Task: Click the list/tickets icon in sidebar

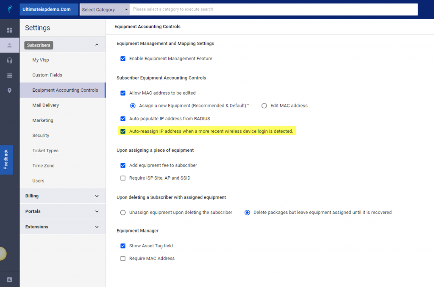Action: (8, 75)
